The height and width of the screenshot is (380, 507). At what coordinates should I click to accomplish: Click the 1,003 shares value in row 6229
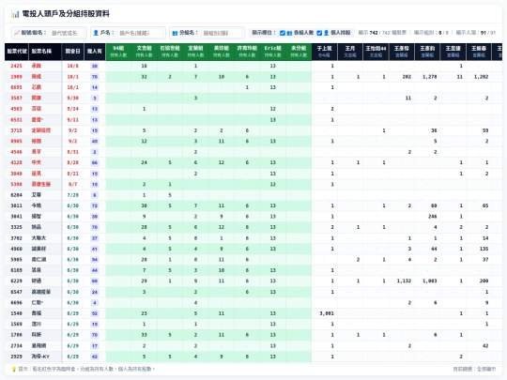pos(430,281)
